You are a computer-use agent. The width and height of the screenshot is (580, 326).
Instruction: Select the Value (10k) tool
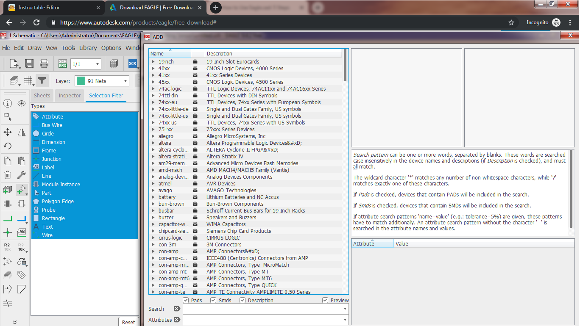21,247
